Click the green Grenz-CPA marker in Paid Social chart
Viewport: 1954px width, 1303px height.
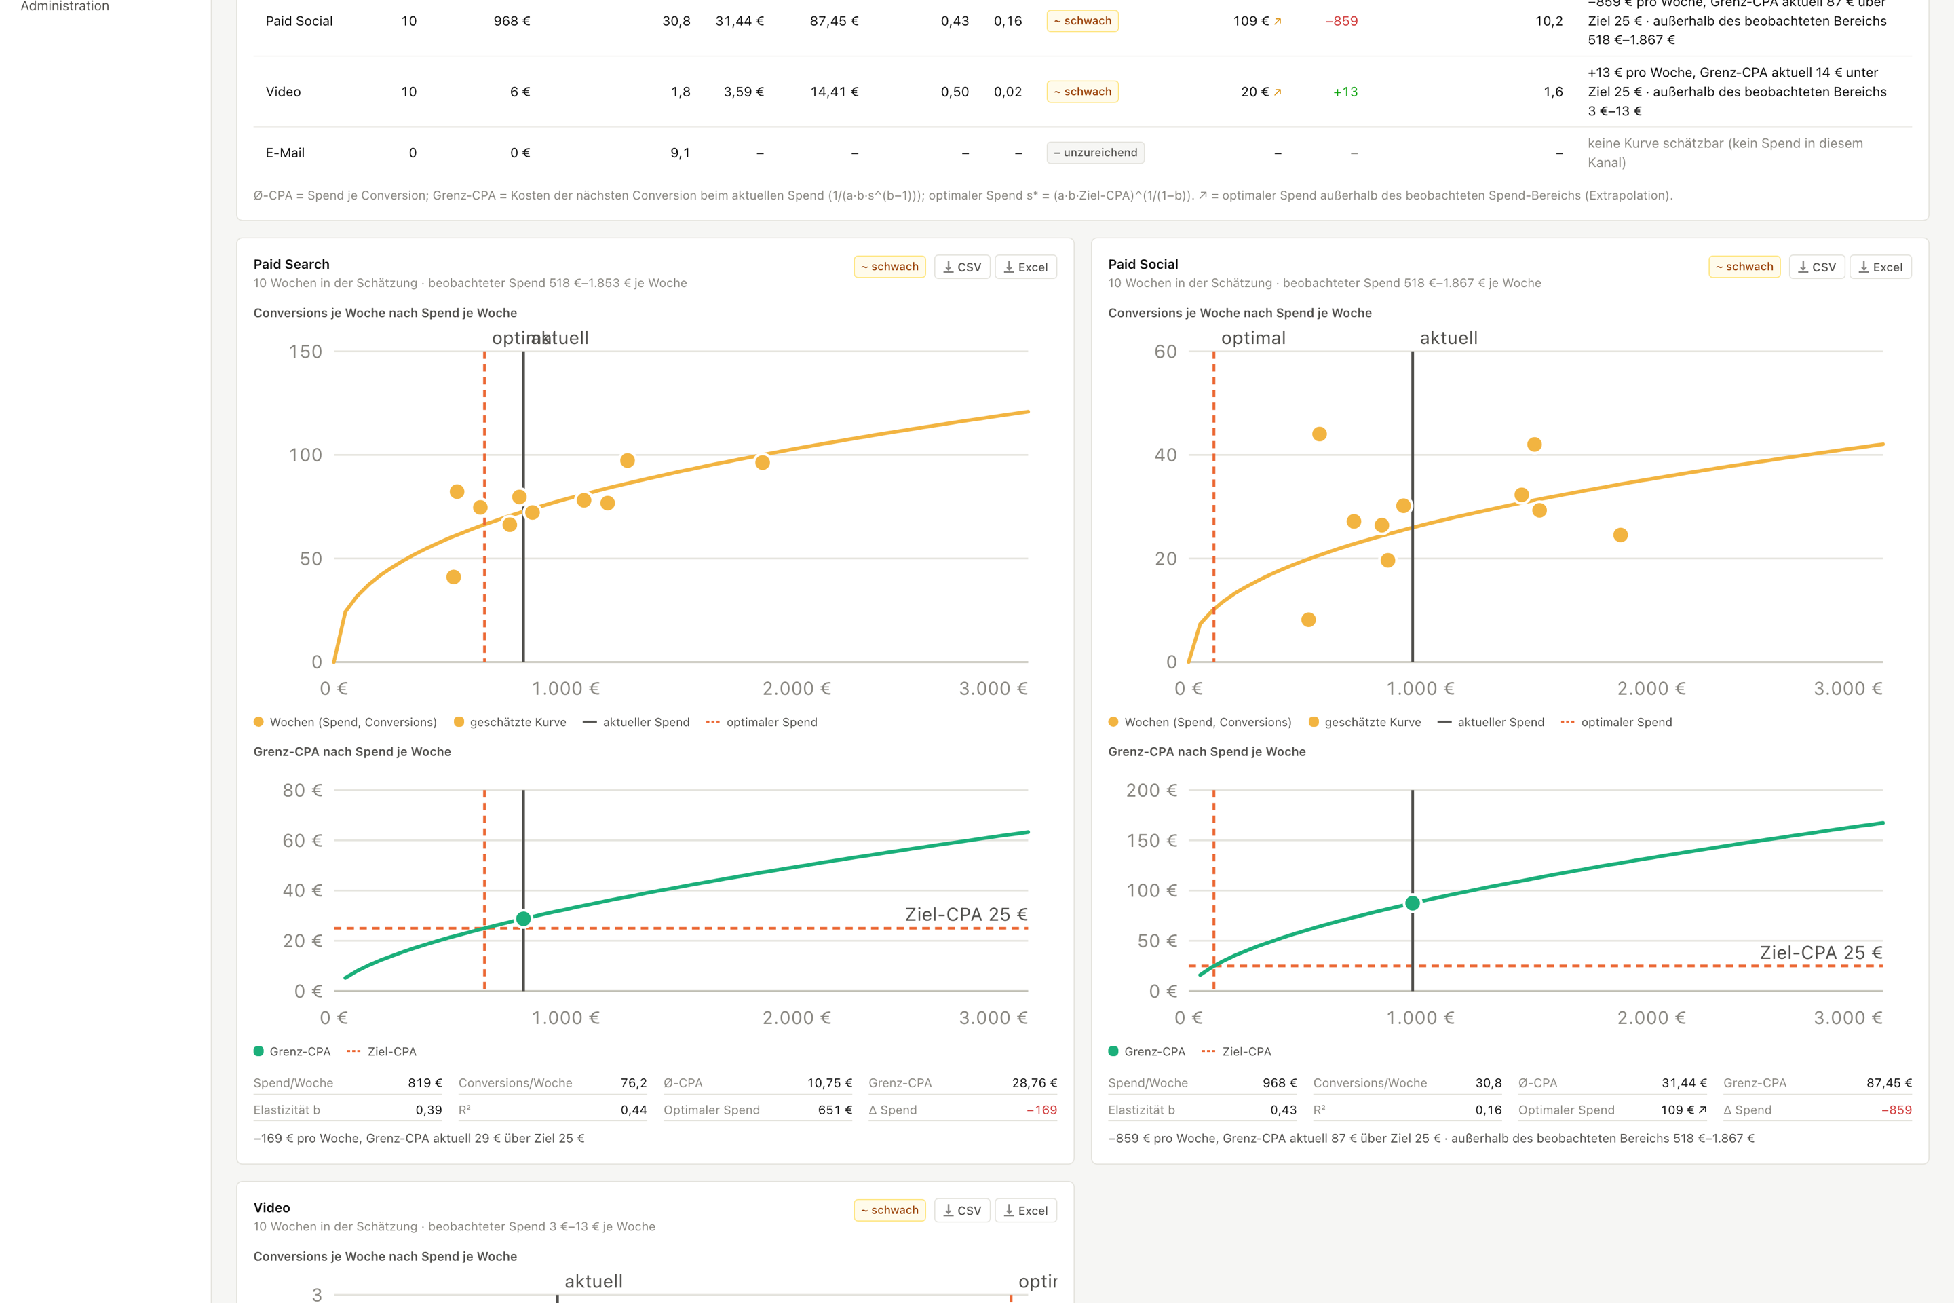point(1413,903)
